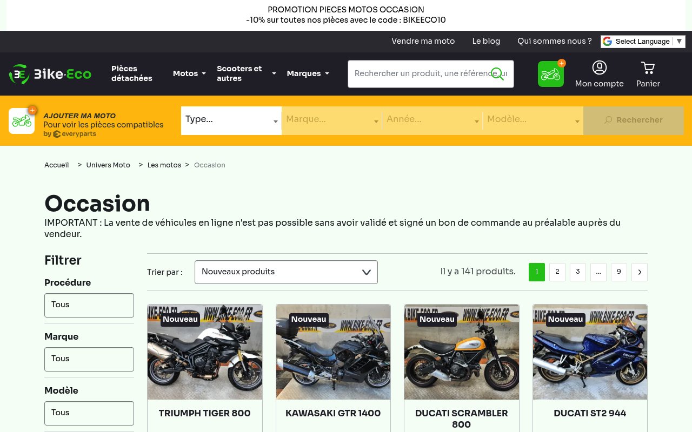The width and height of the screenshot is (692, 432).
Task: Click Vendre ma moto link
Action: click(x=423, y=41)
